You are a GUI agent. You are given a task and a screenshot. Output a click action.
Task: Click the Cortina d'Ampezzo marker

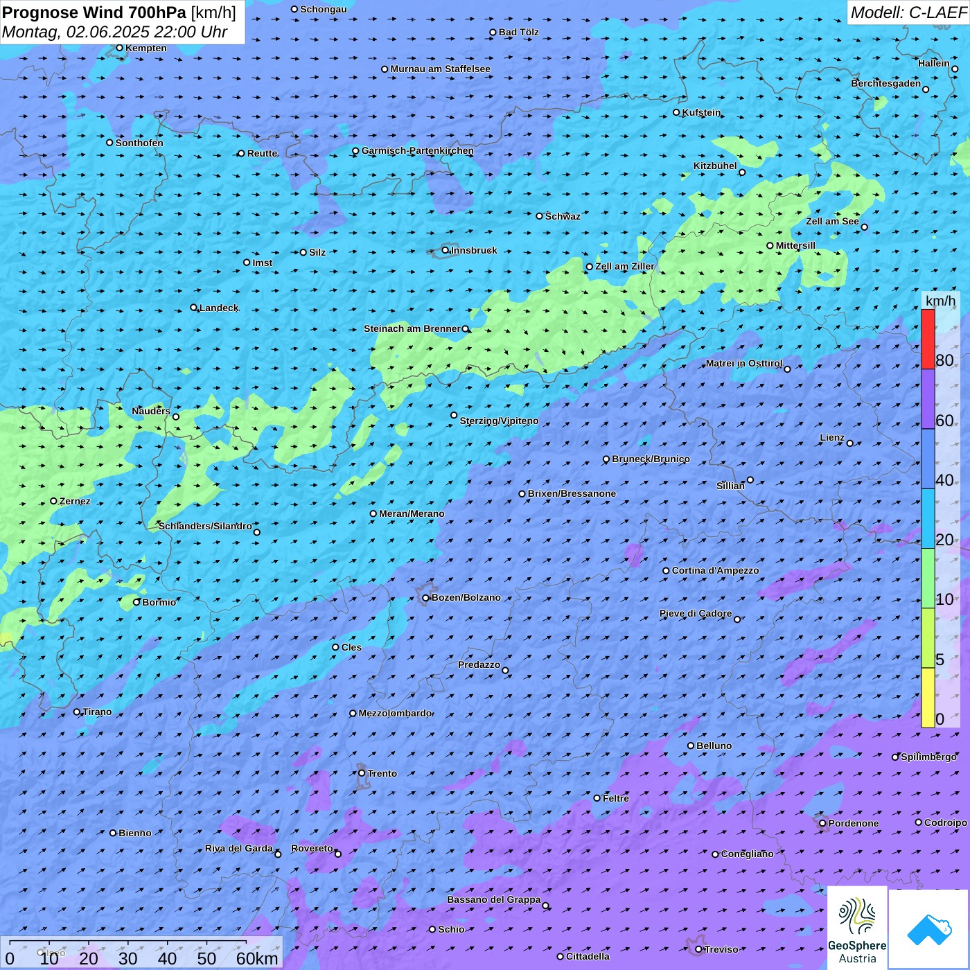point(666,571)
